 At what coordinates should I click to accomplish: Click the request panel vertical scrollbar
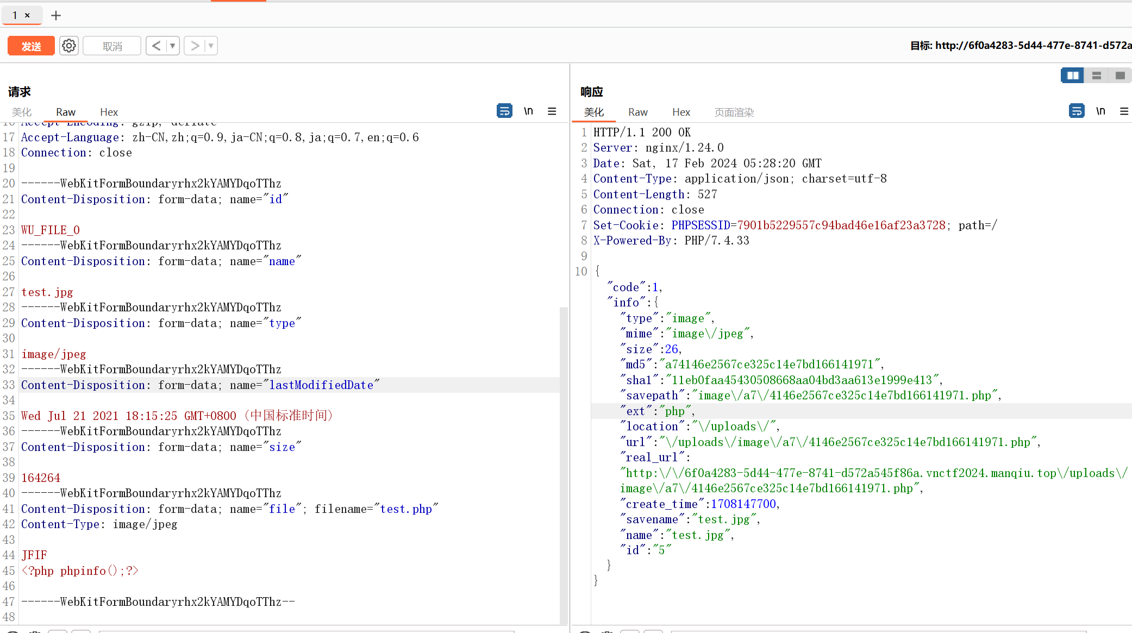564,465
